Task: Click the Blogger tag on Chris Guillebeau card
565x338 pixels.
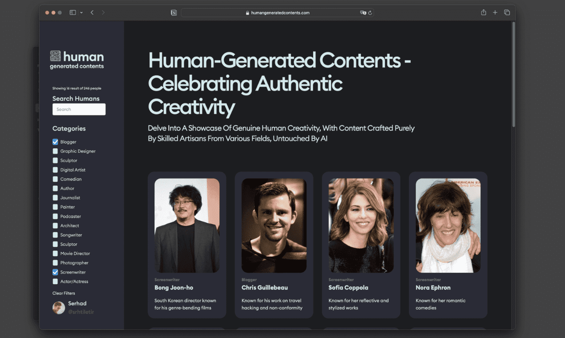Action: [x=249, y=280]
